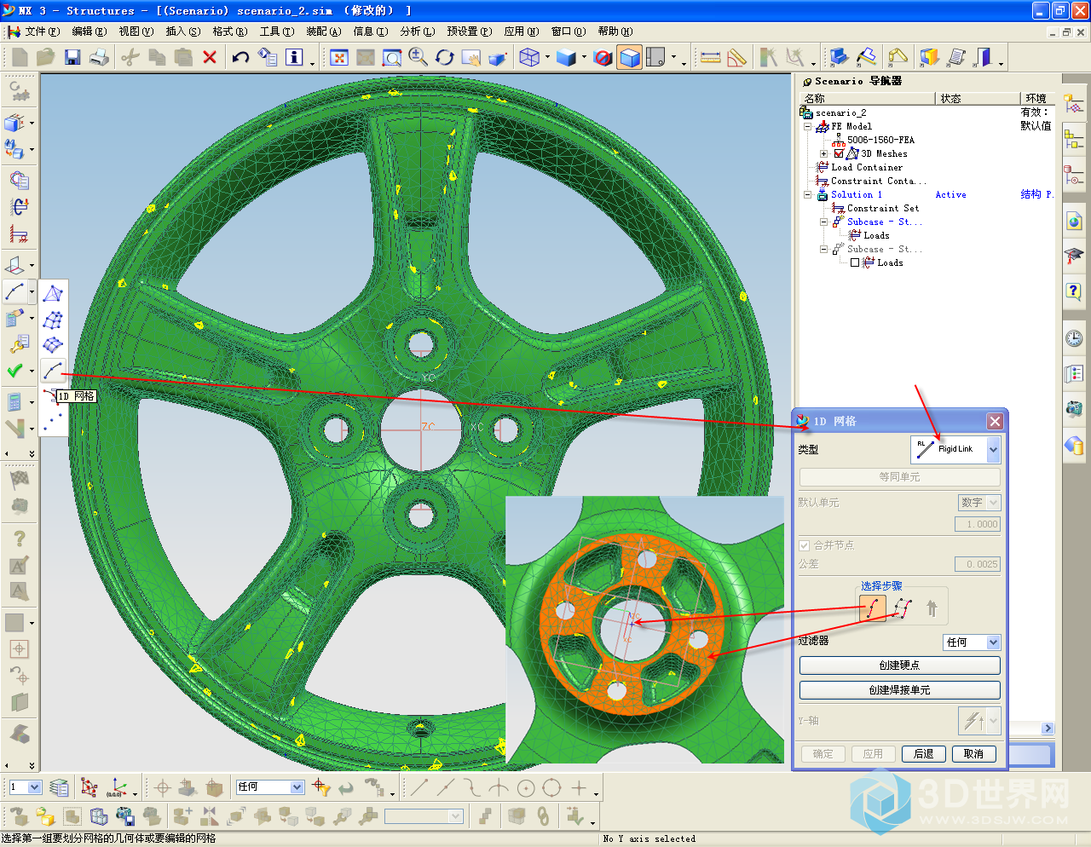Screen dimensions: 1091x847
Task: Select the 5006-1560-FEA tree item
Action: (880, 140)
